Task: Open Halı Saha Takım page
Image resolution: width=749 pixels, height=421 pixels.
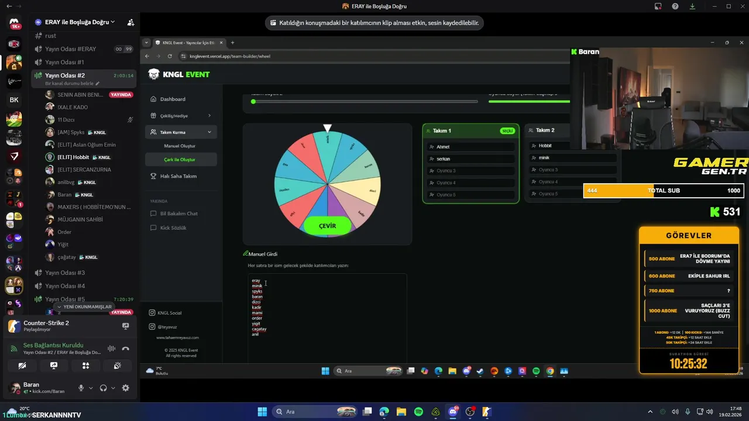Action: pos(180,176)
